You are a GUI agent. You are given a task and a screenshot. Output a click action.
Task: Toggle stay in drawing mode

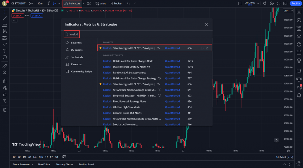(5, 88)
